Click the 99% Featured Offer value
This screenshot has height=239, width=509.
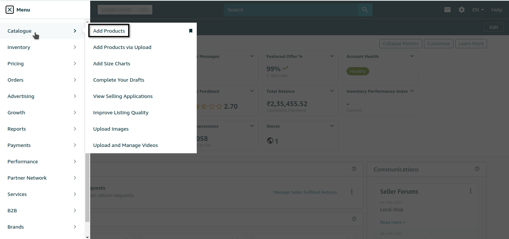coord(273,69)
